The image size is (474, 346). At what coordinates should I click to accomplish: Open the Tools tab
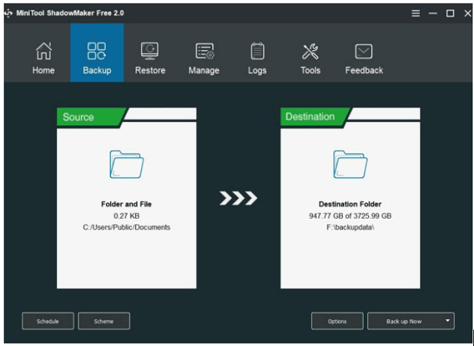[x=310, y=58]
